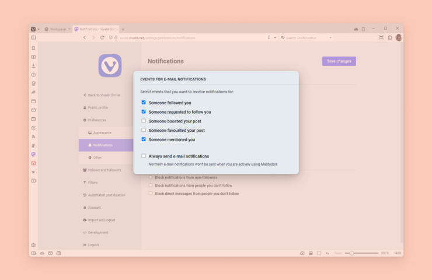The width and height of the screenshot is (432, 280).
Task: Open the Wikipedia web panel
Action: tap(33, 172)
